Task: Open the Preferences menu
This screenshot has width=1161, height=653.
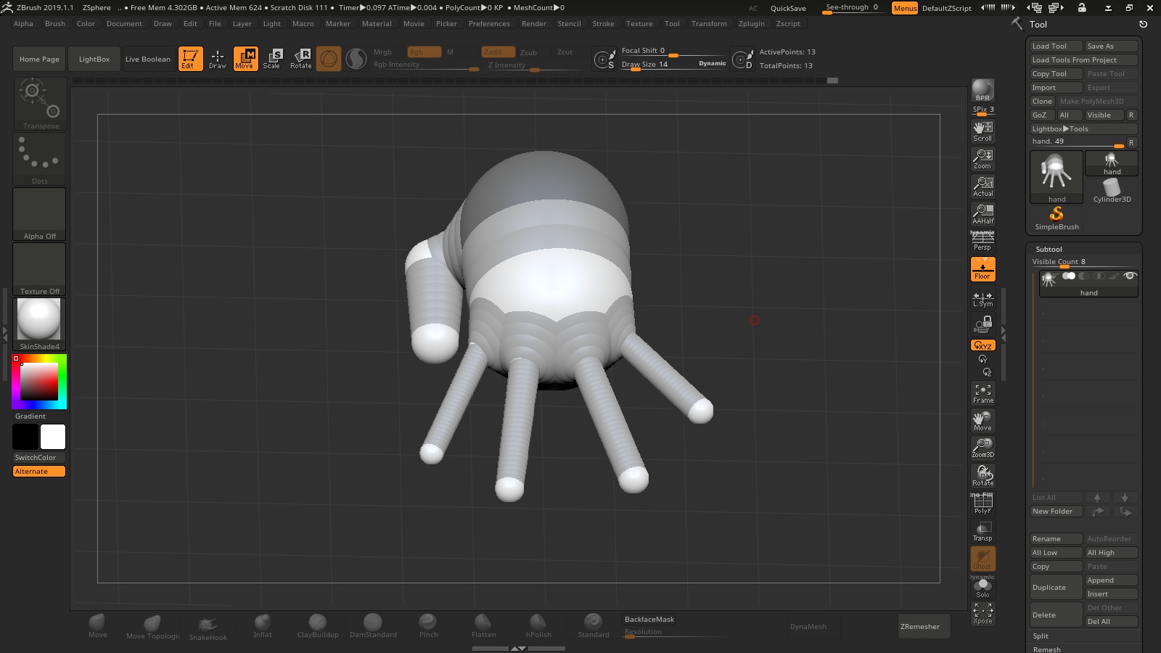Action: tap(489, 24)
